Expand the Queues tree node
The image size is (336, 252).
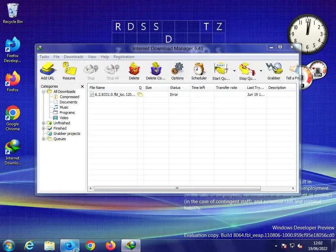click(44, 139)
